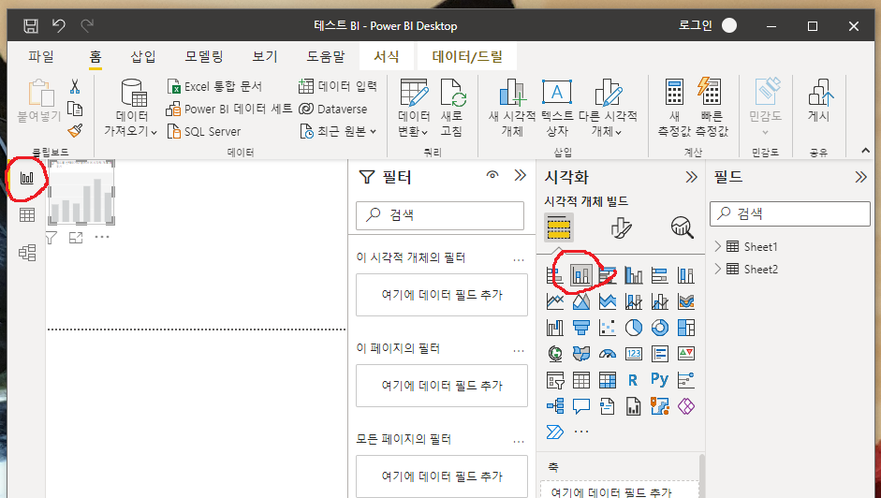
Task: Insert the decomposition tree visual
Action: click(x=554, y=406)
